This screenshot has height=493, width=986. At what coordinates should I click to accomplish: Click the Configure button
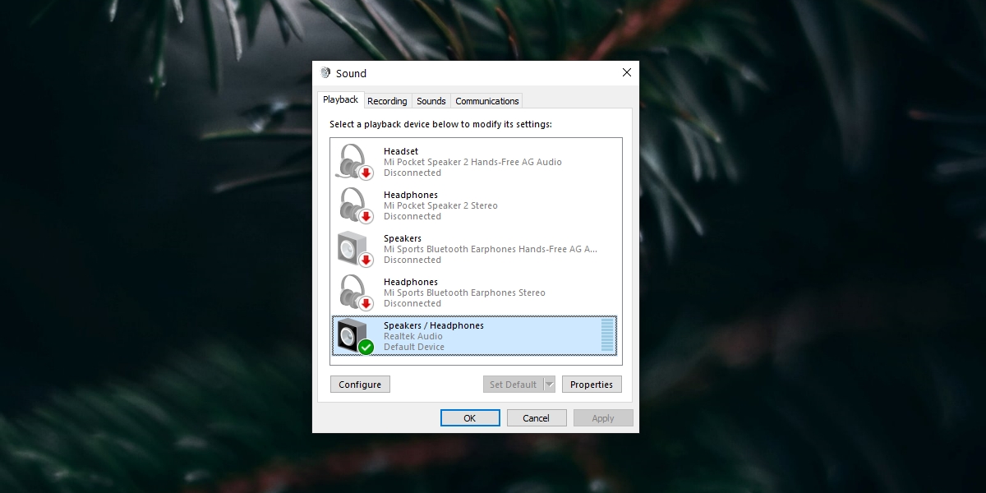point(360,384)
